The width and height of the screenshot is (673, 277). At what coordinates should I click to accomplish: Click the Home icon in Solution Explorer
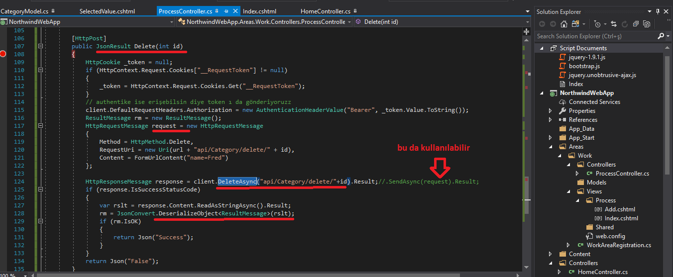click(564, 24)
